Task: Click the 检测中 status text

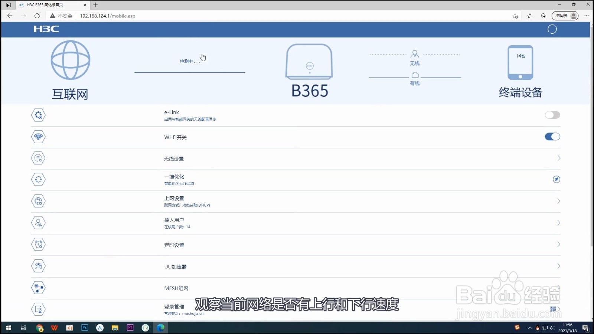Action: 190,61
